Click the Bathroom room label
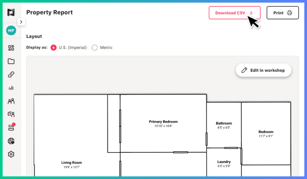 (x=224, y=123)
